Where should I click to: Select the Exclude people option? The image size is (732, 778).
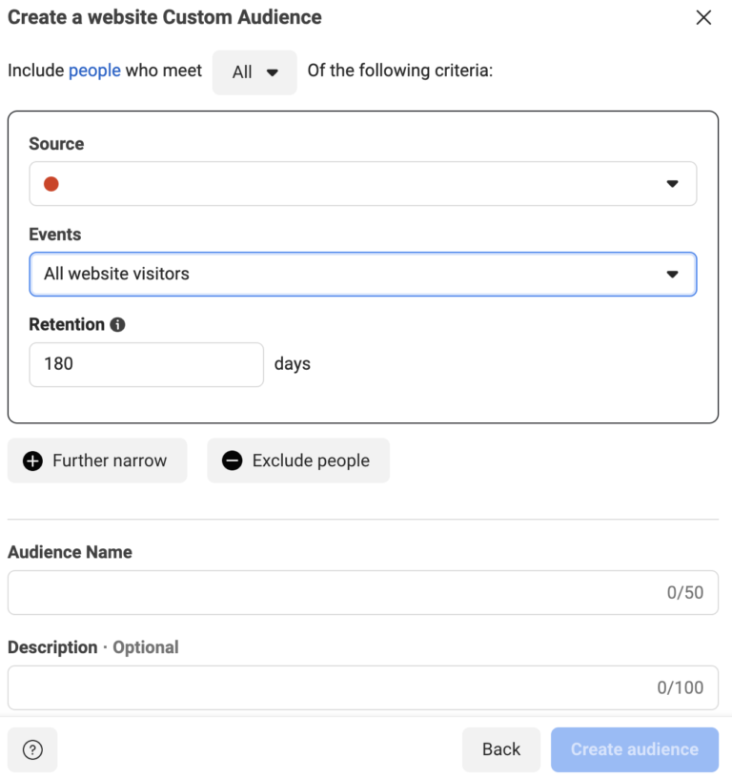[298, 461]
